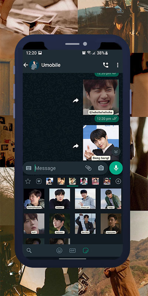This screenshot has height=296, width=148.
Task: Open the Bang bang! sticker in chat
Action: 101,143
